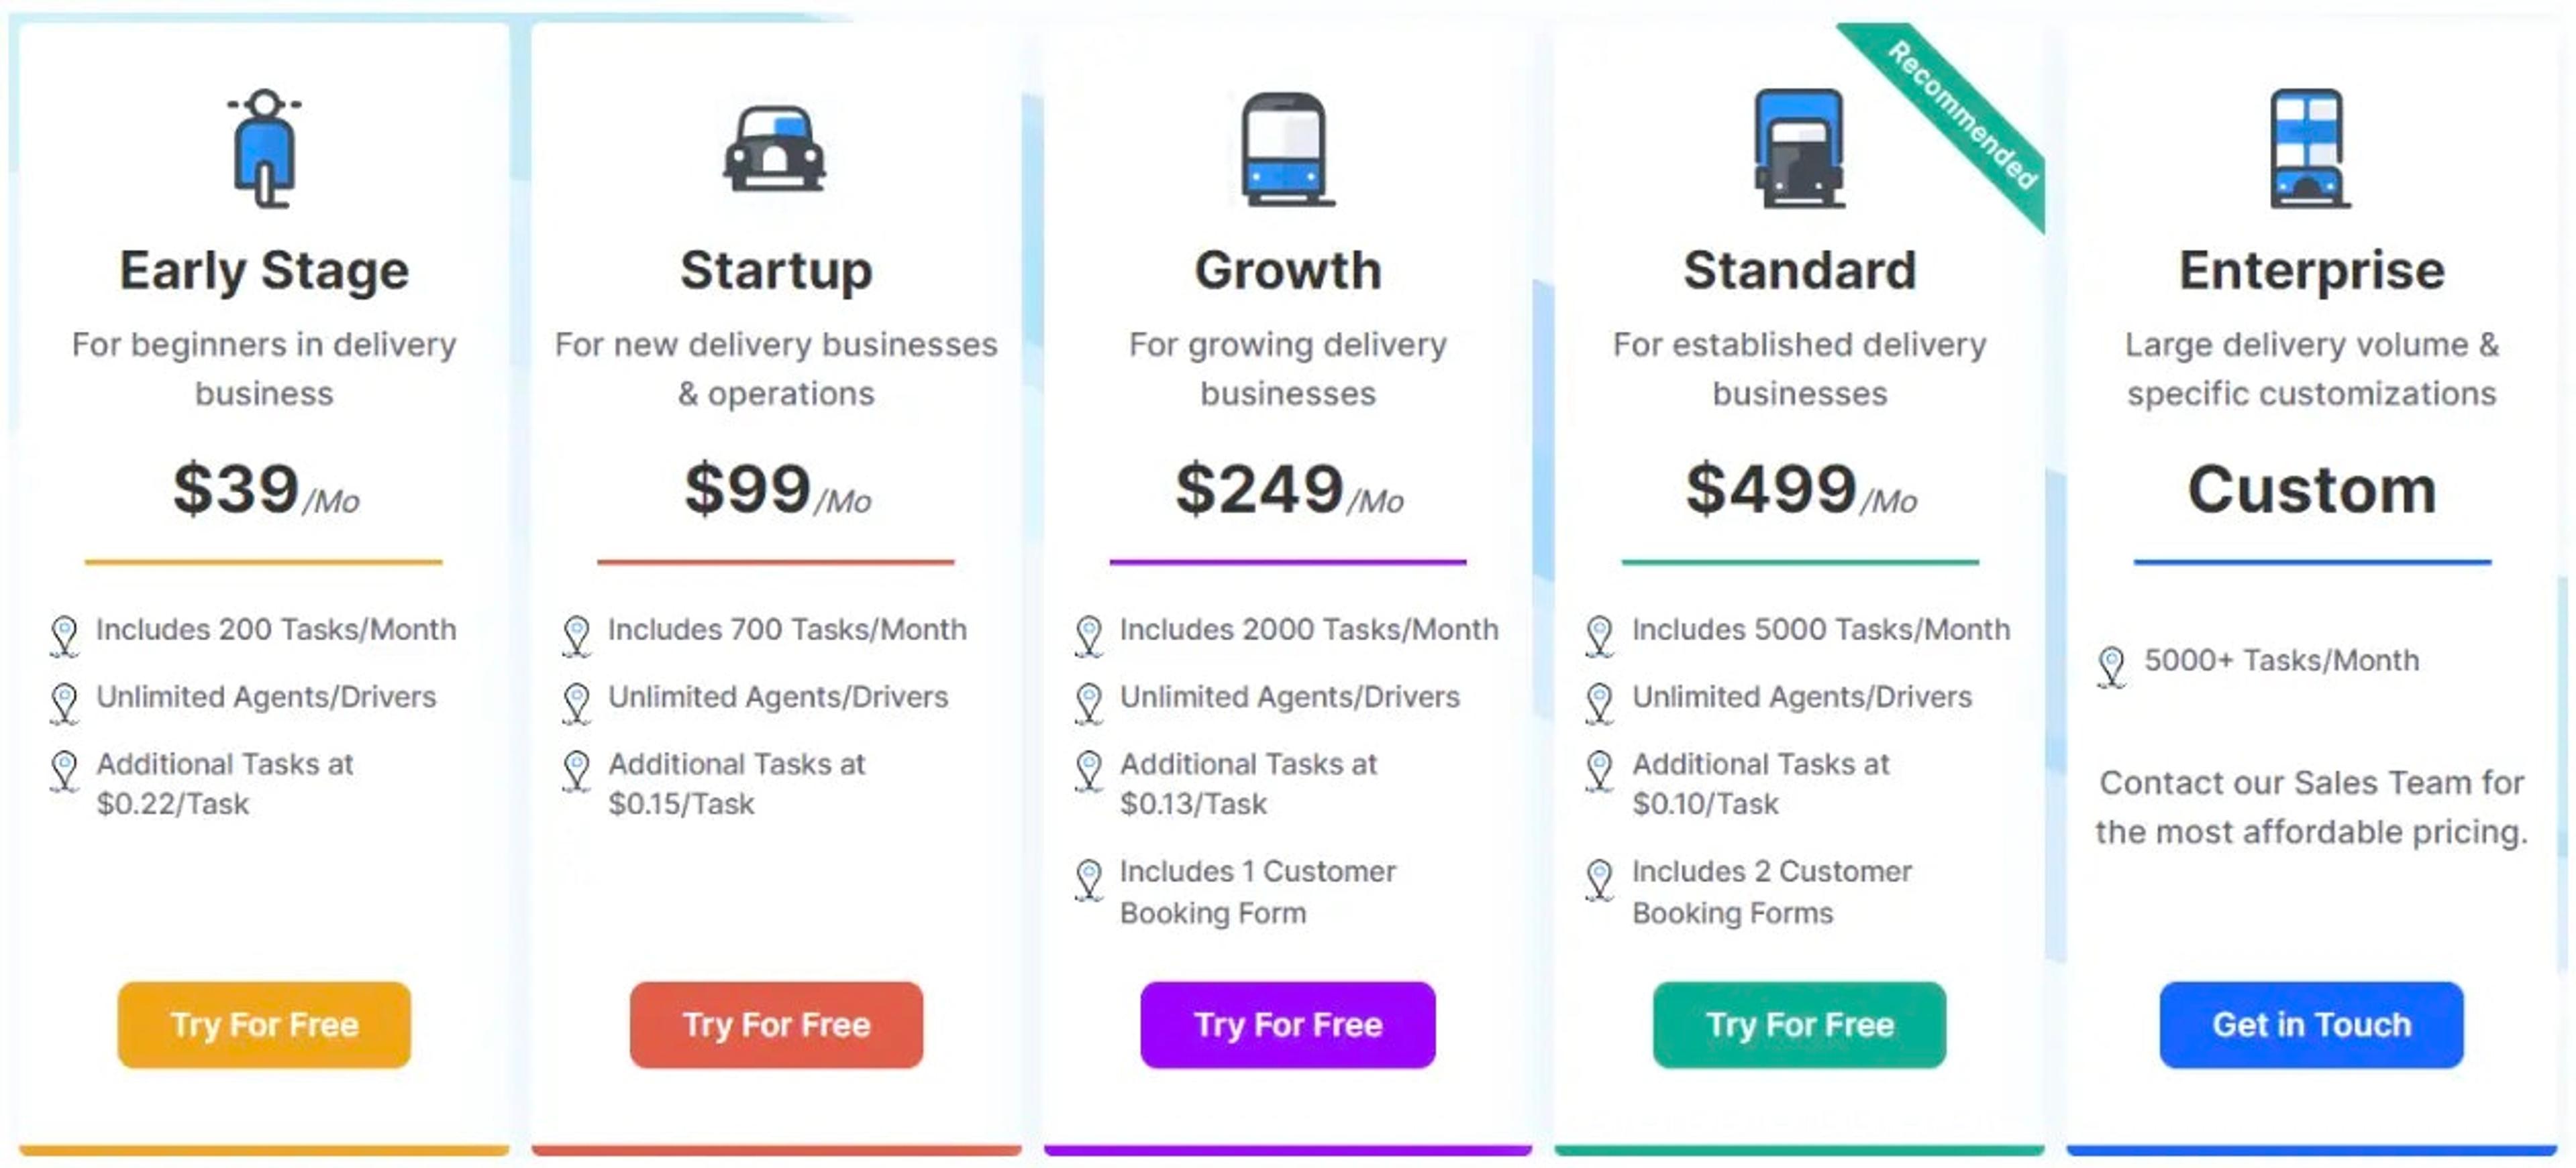The width and height of the screenshot is (2576, 1168).
Task: Click the location pin beside 200 Tasks/Month
Action: point(65,632)
